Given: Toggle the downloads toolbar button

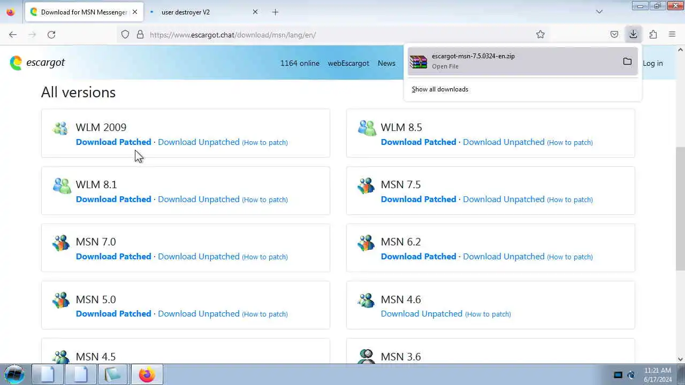Looking at the screenshot, I should point(633,35).
